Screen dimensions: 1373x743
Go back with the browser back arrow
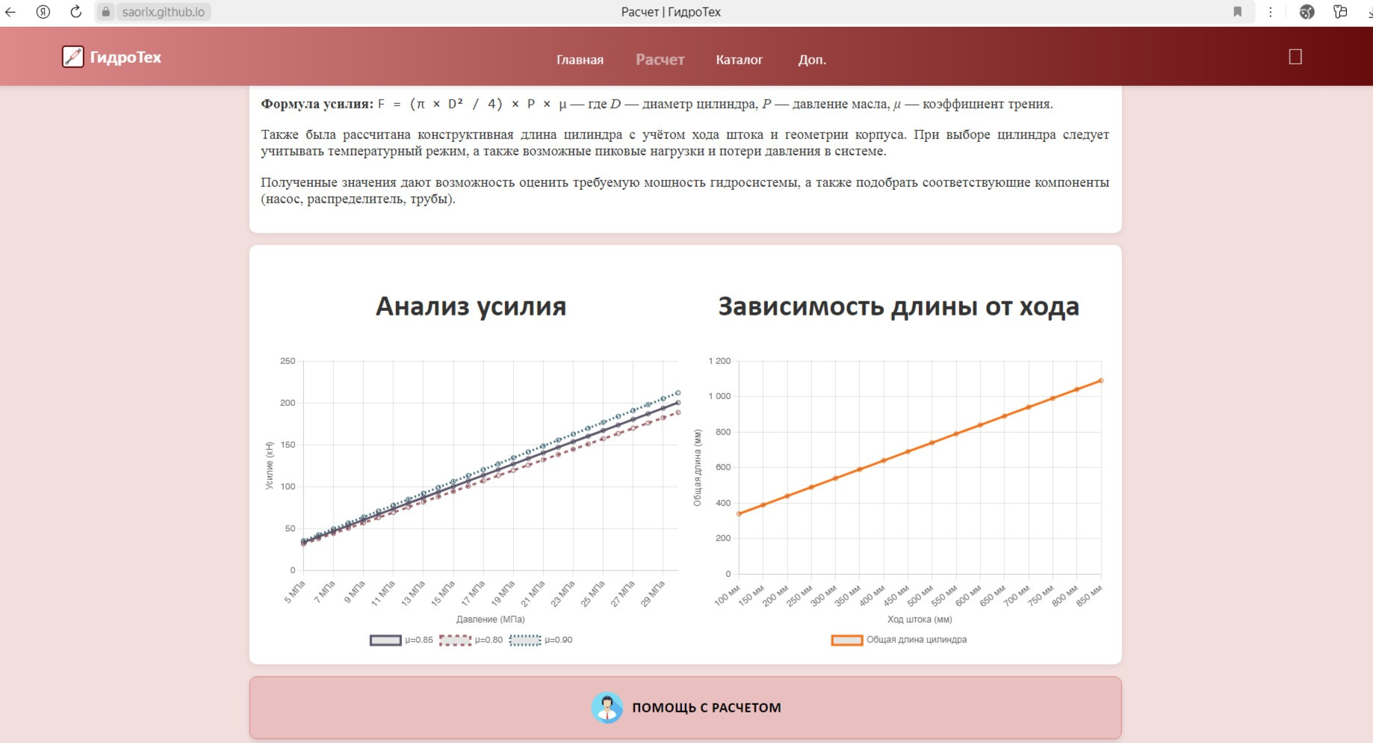(x=10, y=12)
